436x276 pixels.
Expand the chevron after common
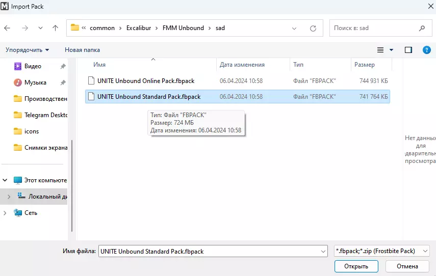tap(120, 28)
